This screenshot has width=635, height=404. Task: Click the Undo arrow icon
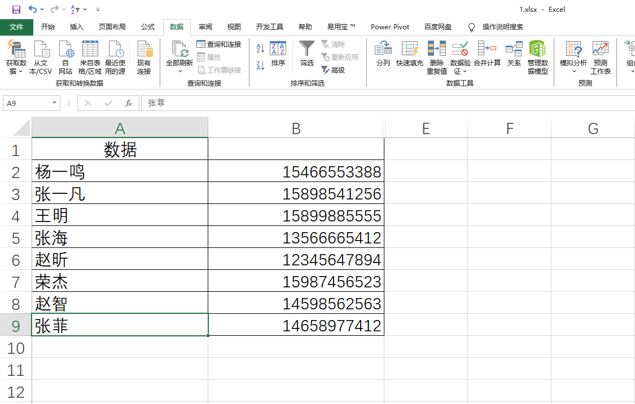(x=33, y=10)
